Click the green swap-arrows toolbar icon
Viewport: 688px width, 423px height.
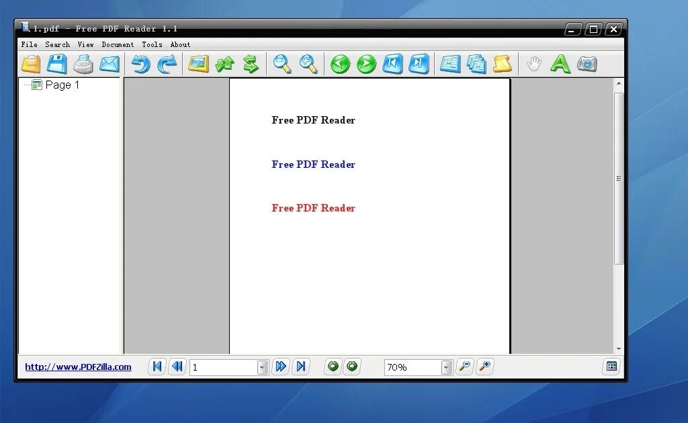(251, 64)
